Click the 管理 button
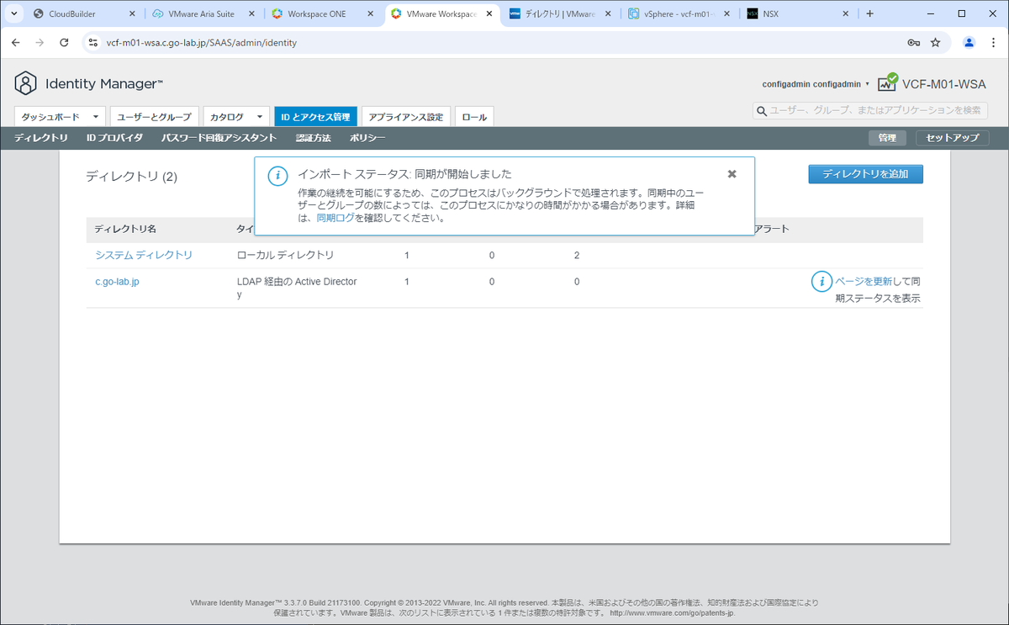The height and width of the screenshot is (625, 1009). pos(888,138)
